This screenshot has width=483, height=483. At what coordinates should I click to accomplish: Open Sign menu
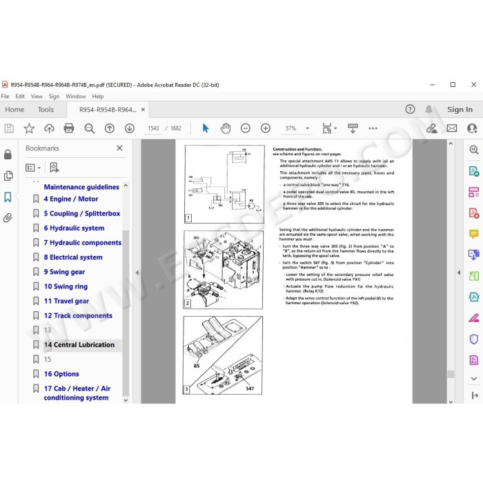54,97
